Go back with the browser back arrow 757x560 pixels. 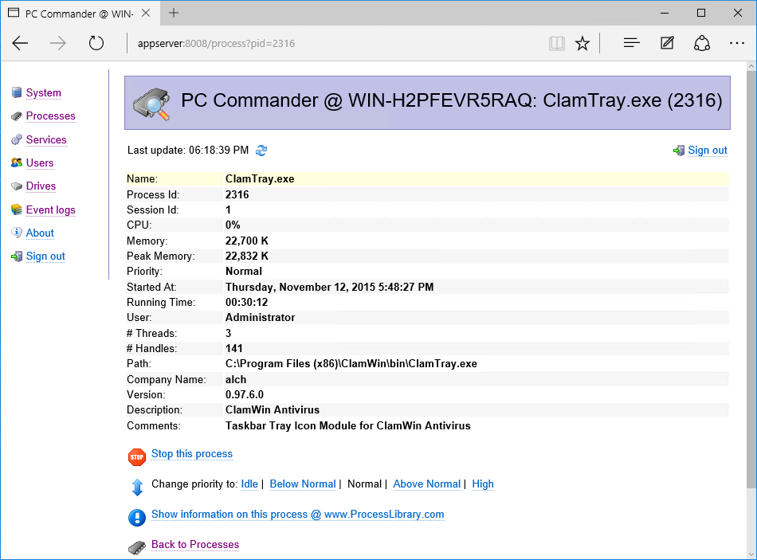coord(20,44)
